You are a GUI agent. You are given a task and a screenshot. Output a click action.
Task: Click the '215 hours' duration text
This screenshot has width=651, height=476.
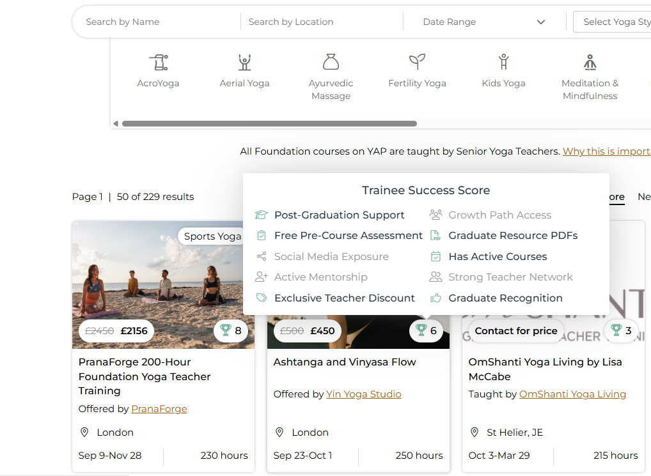pyautogui.click(x=616, y=456)
